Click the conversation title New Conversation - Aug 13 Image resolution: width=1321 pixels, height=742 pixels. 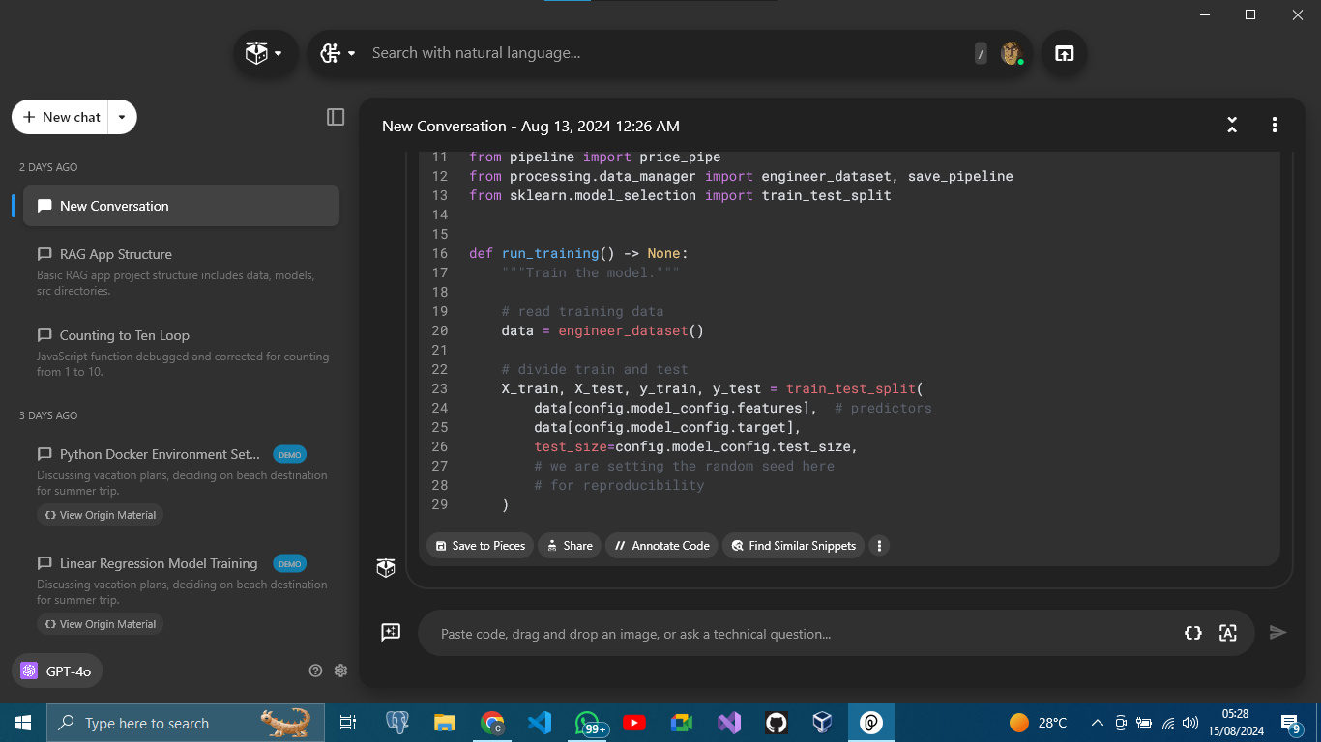530,126
